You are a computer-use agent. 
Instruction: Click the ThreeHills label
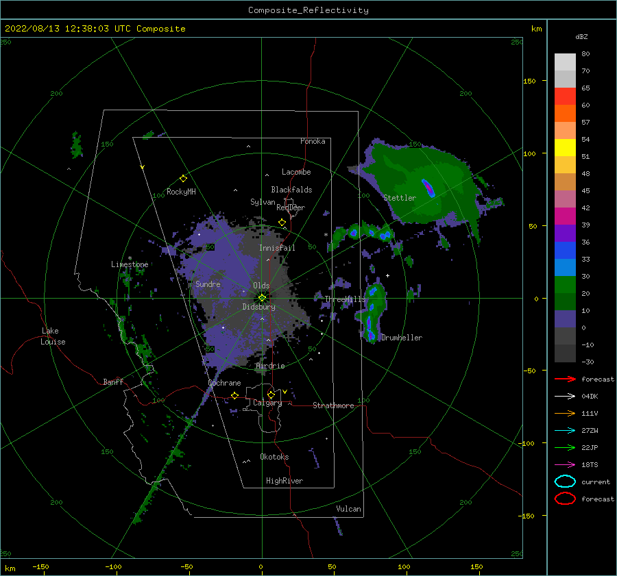pos(345,299)
